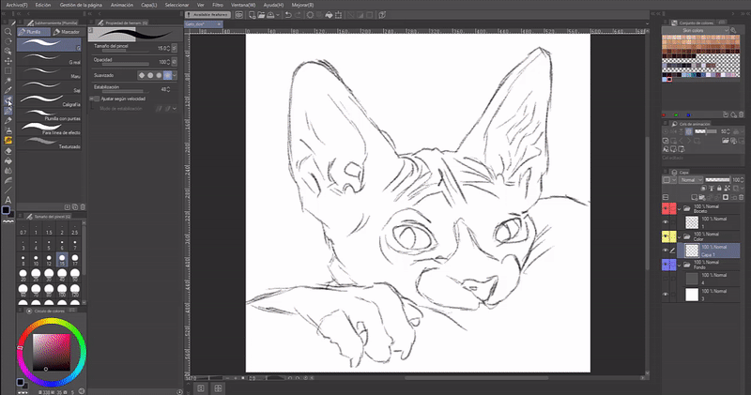751x395 pixels.
Task: Hide the Boceto folder layer
Action: [x=667, y=208]
